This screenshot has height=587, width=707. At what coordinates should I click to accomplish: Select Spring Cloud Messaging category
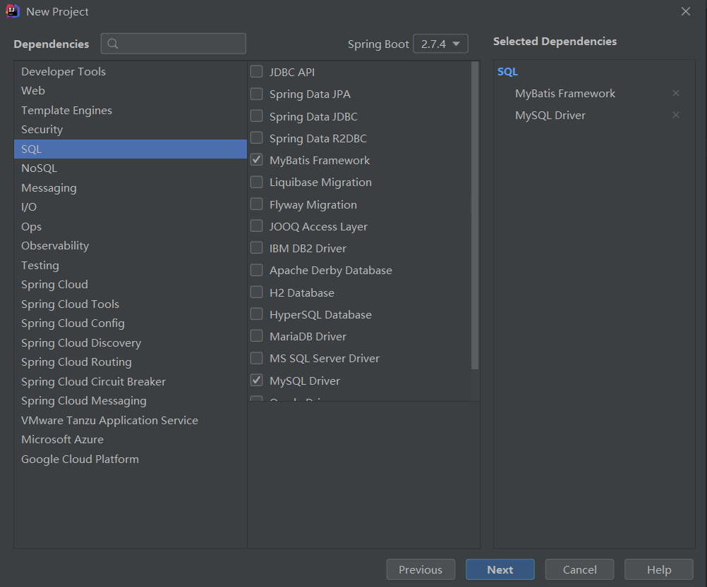point(131,401)
